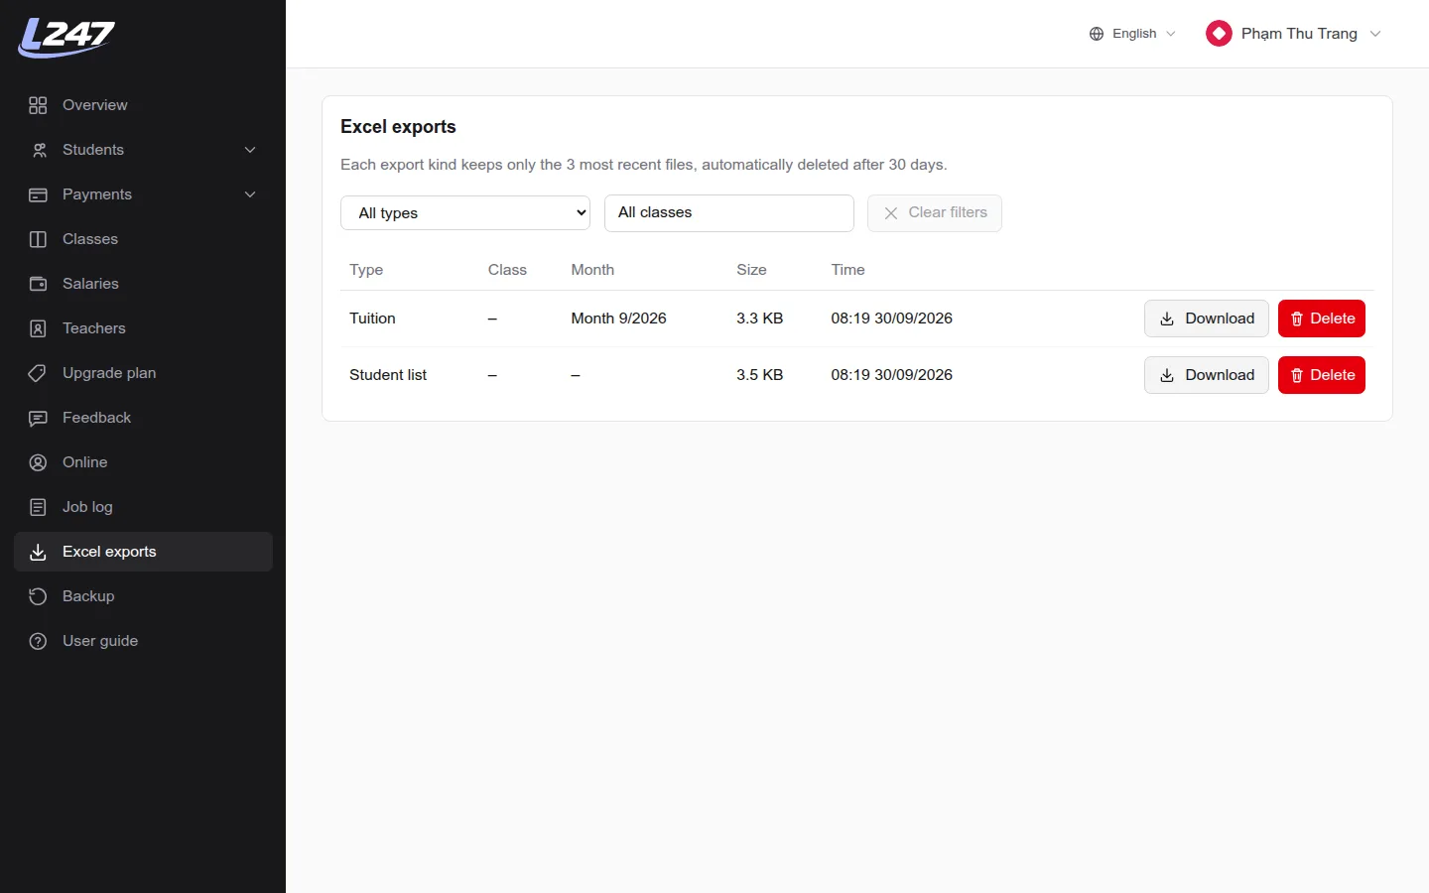Image resolution: width=1429 pixels, height=893 pixels.
Task: Click the 'Time' column header
Action: 847,270
